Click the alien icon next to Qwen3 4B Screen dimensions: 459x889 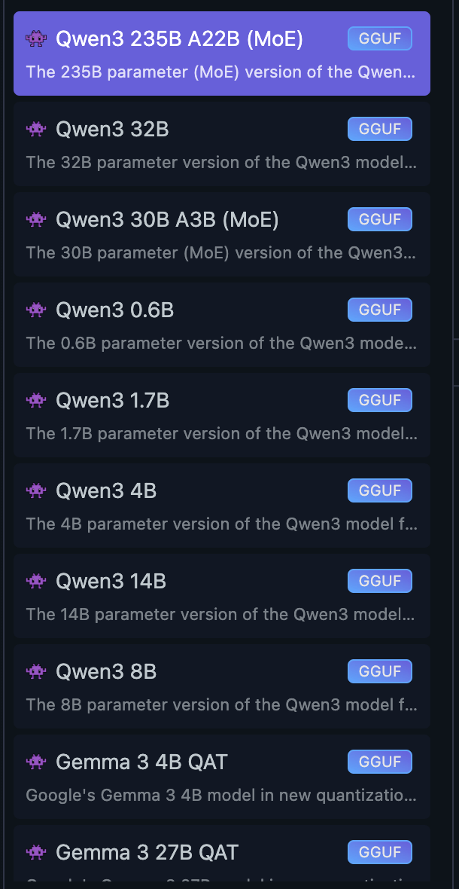(x=35, y=490)
